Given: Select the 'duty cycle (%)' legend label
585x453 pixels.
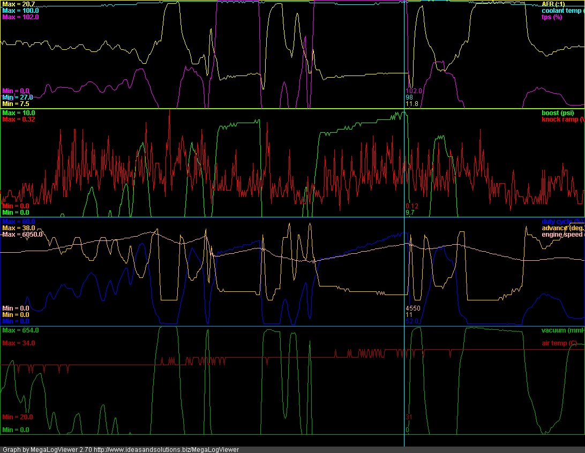Looking at the screenshot, I should (x=562, y=222).
